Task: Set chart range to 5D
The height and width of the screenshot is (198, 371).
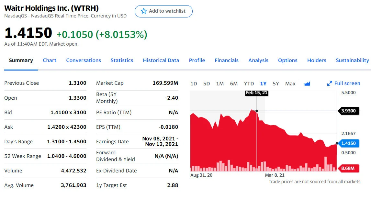Action: pos(207,83)
